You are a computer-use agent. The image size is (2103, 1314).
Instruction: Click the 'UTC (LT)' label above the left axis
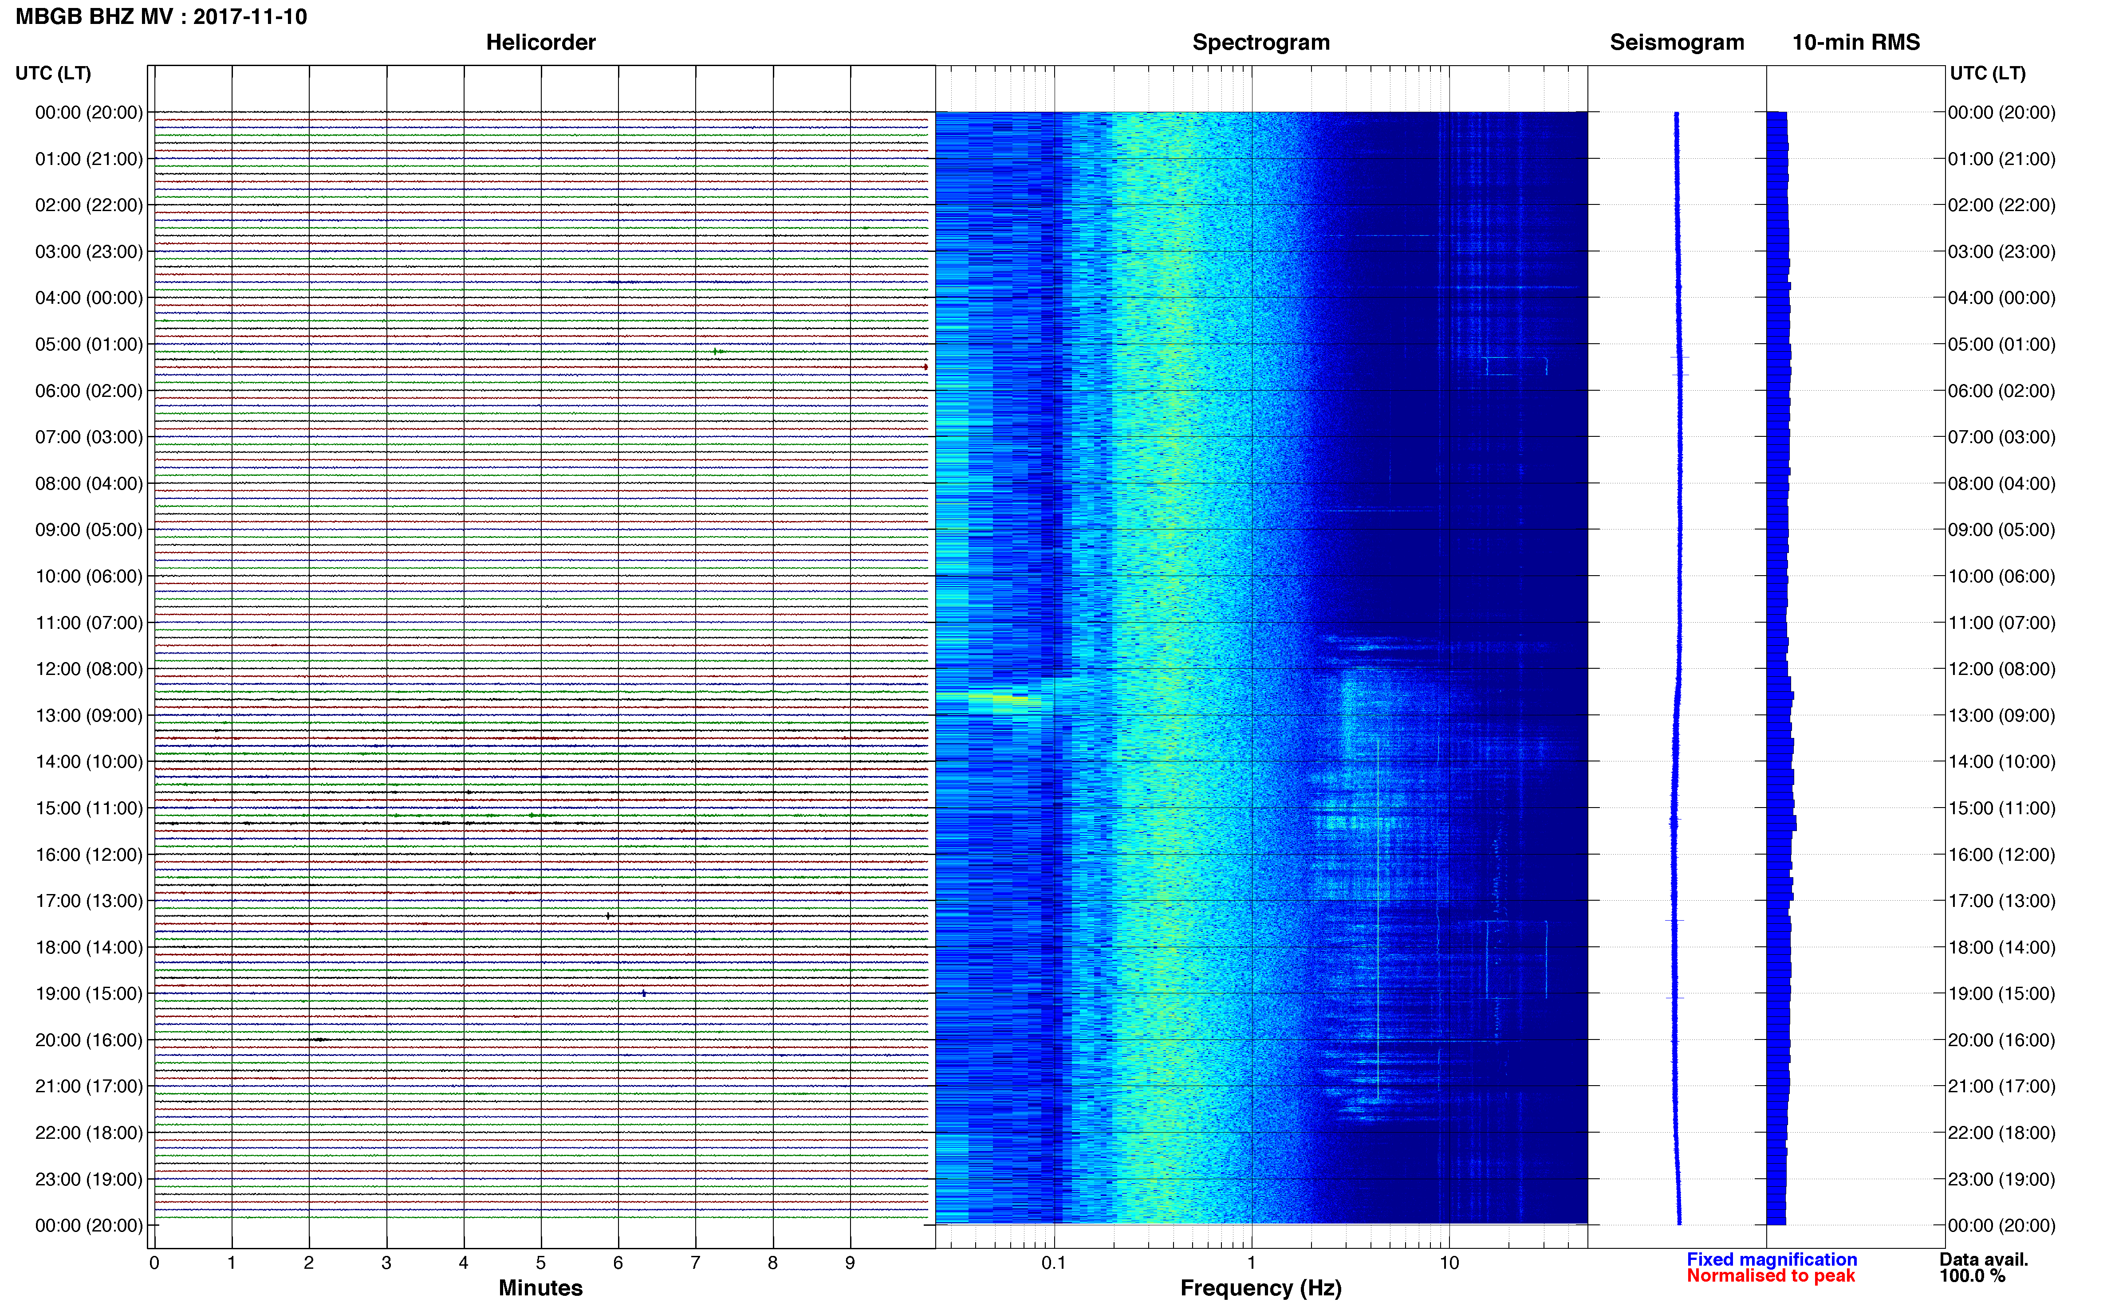[x=53, y=73]
